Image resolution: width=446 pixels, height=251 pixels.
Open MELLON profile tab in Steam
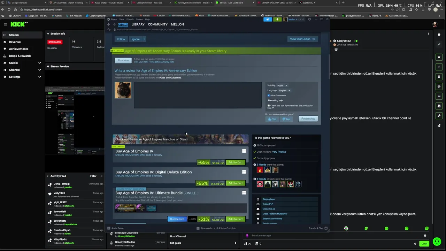tap(177, 24)
